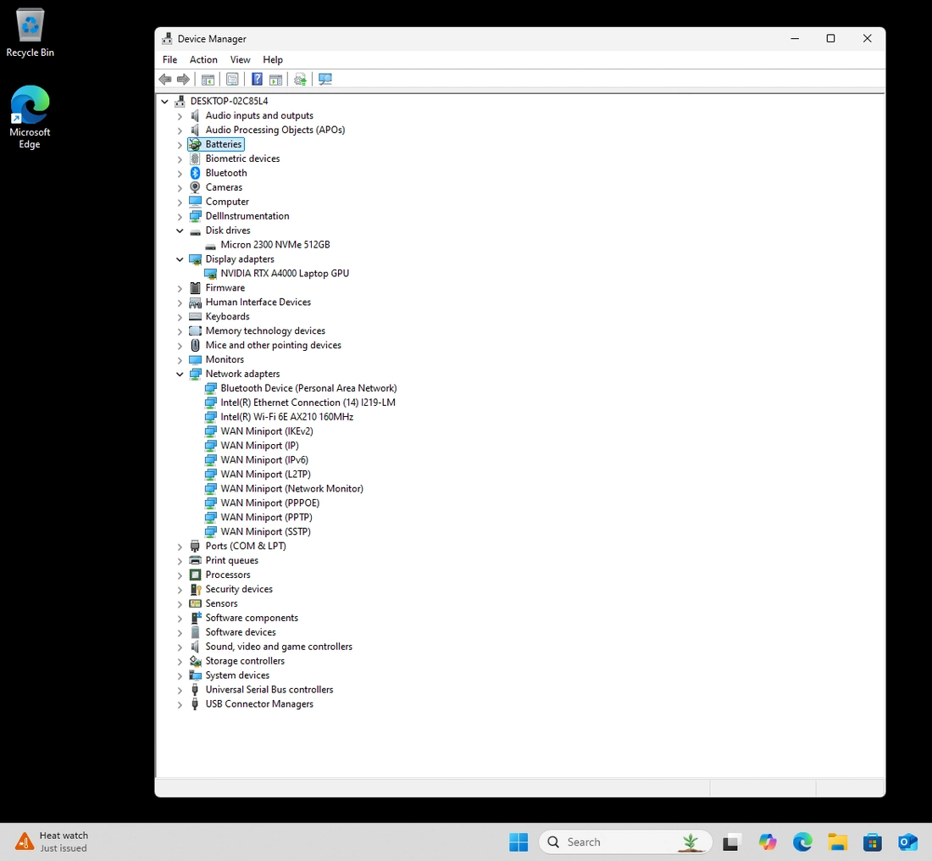
Task: Click the Cameras category icon
Action: pyautogui.click(x=195, y=187)
